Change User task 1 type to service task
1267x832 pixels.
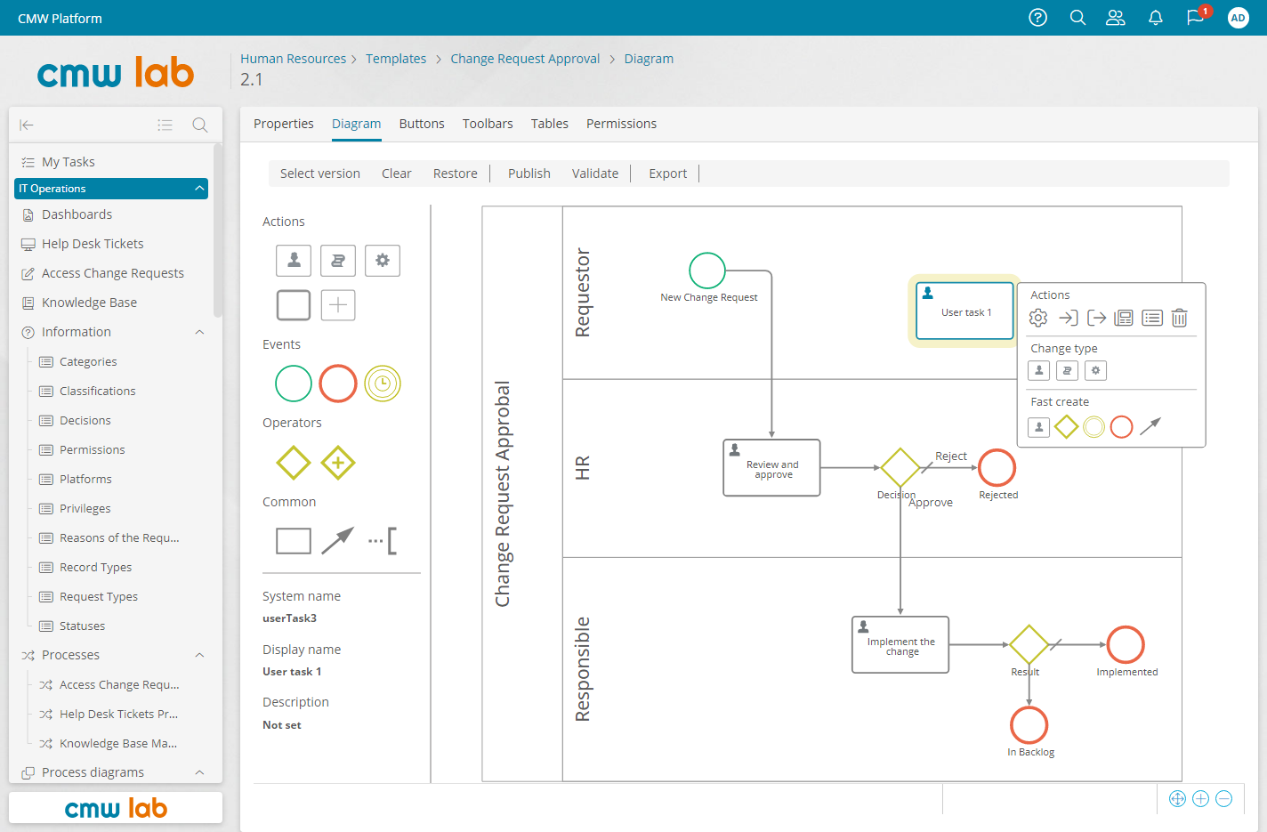tap(1095, 370)
